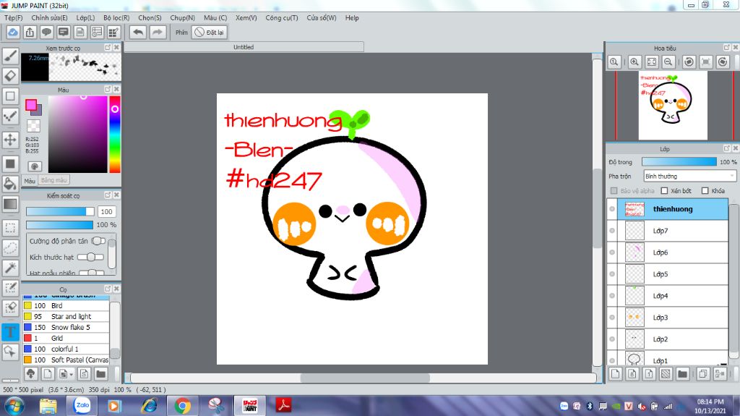Viewport: 740px width, 416px height.
Task: Click the layer folder icon
Action: [x=682, y=374]
